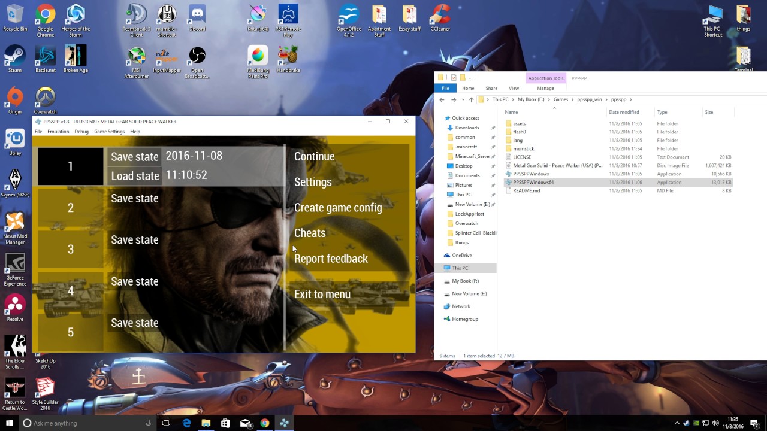Launch Google Chrome from desktop
Viewport: 767px width, 431px height.
point(45,20)
